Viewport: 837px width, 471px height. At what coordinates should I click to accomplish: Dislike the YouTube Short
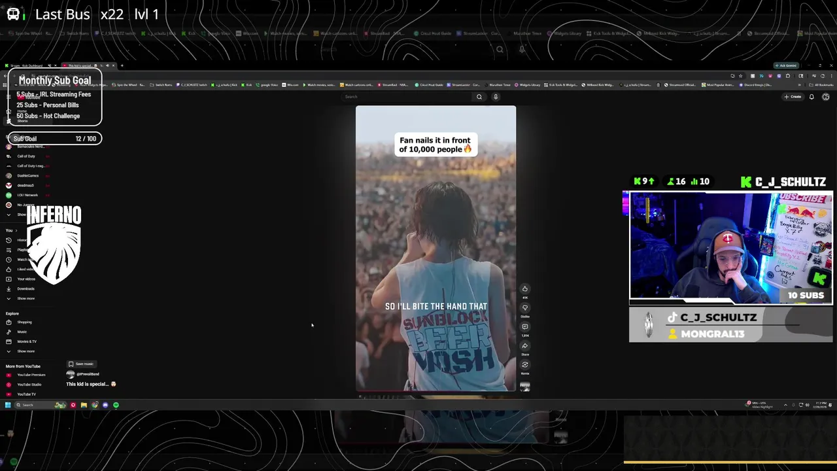[524, 307]
